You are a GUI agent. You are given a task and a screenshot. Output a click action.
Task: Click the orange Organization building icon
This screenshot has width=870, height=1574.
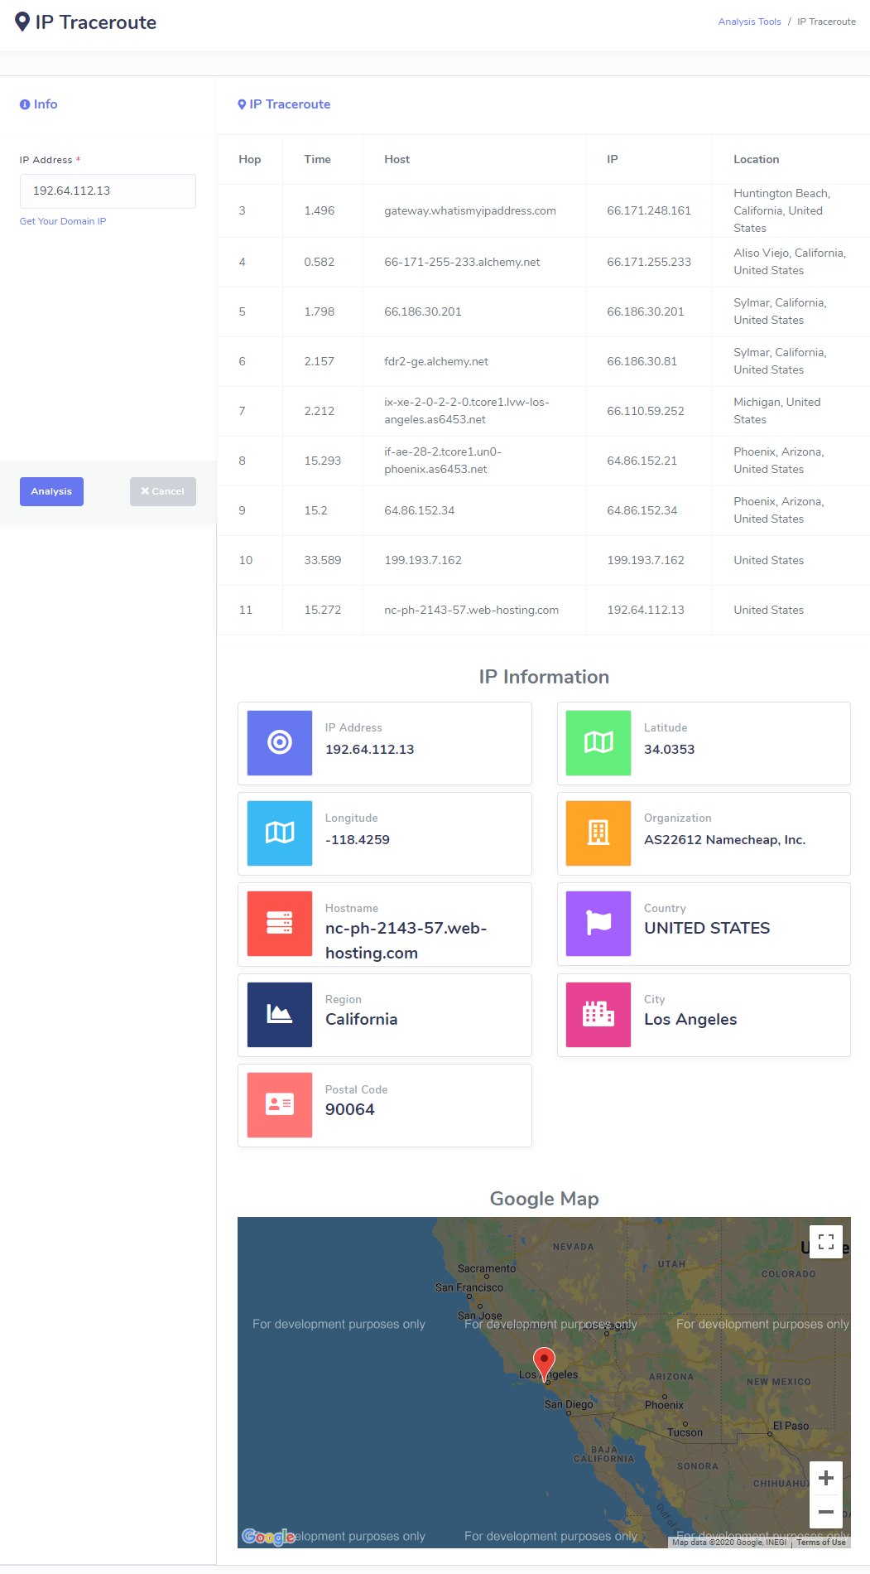pyautogui.click(x=598, y=833)
